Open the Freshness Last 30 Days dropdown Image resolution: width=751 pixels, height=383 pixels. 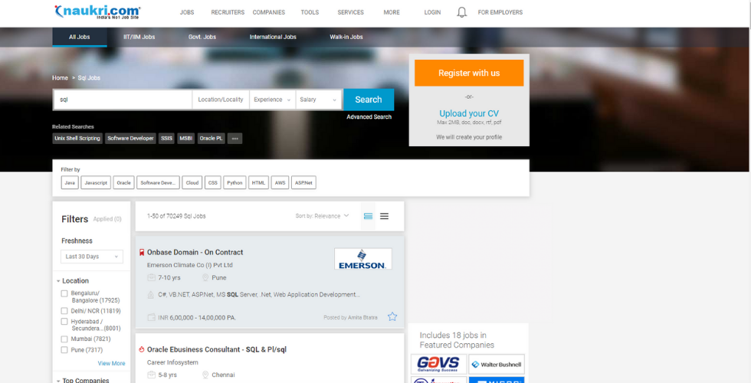91,257
